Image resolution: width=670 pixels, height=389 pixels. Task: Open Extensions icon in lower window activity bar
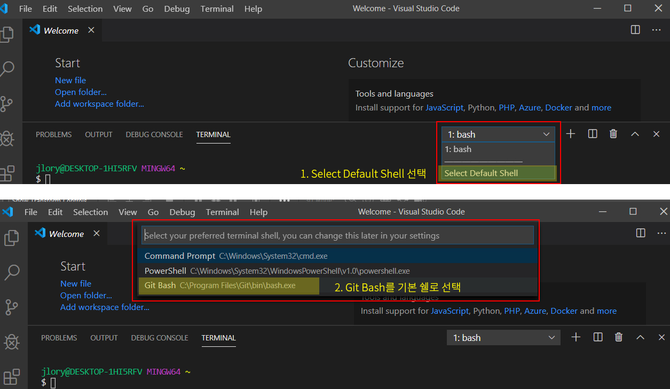12,377
